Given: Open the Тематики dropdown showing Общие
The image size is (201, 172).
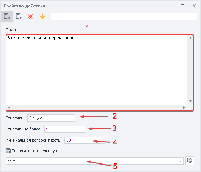Looking at the screenshot, I should click(51, 118).
